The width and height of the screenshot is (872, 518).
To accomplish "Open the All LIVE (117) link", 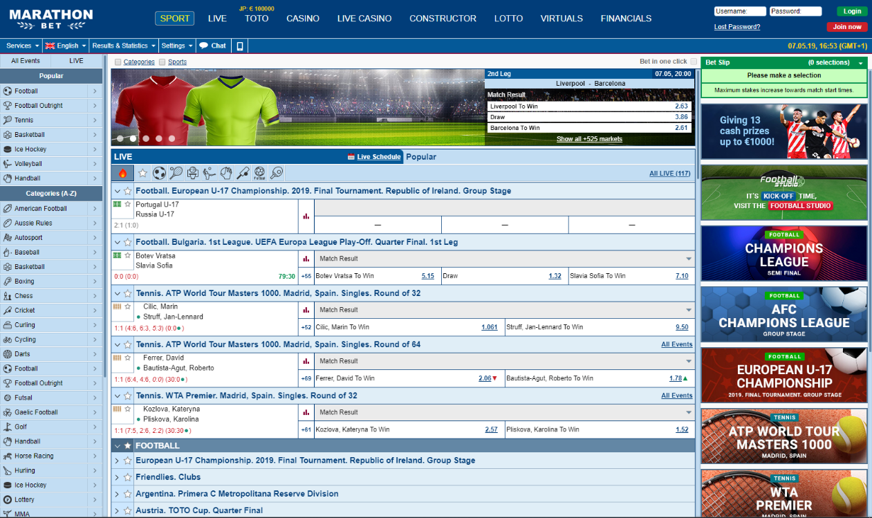I will pos(671,174).
